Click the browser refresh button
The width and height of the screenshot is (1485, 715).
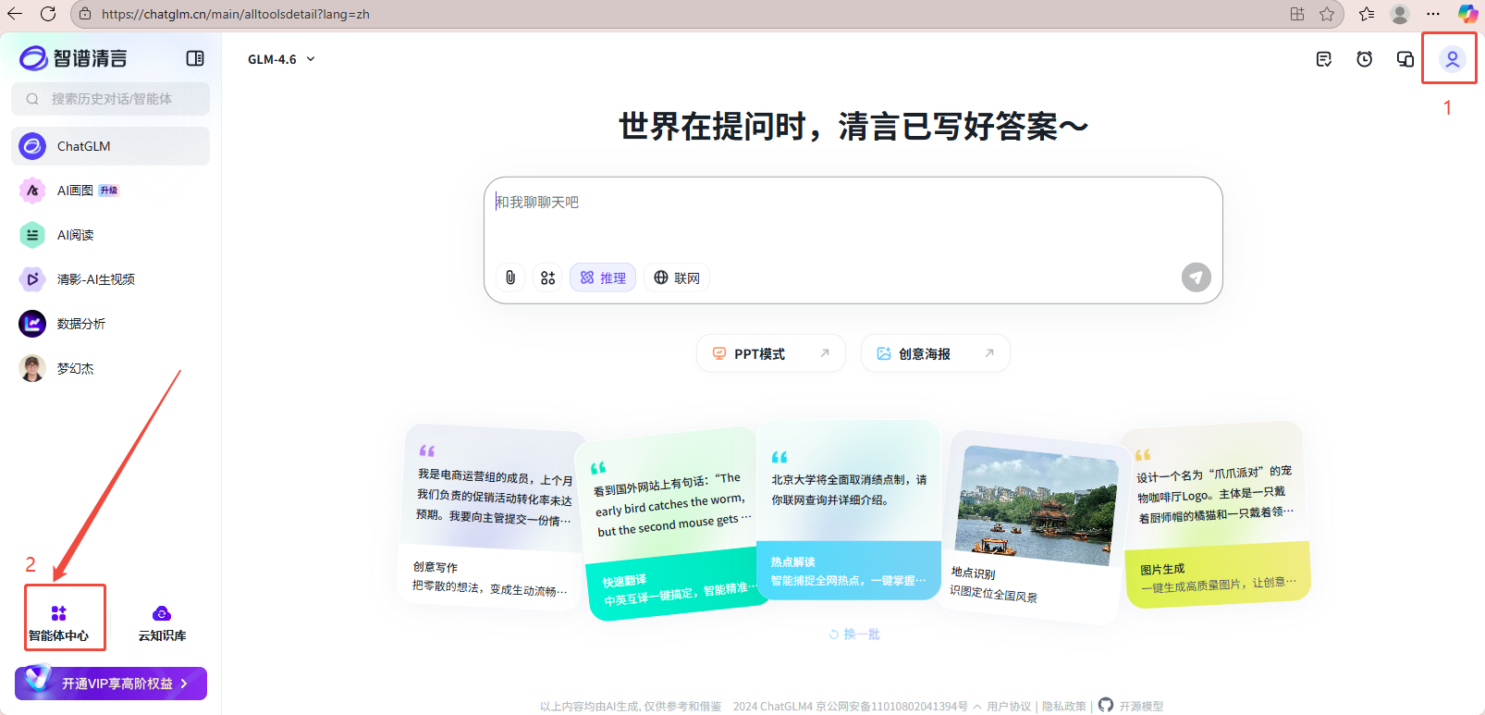(48, 14)
